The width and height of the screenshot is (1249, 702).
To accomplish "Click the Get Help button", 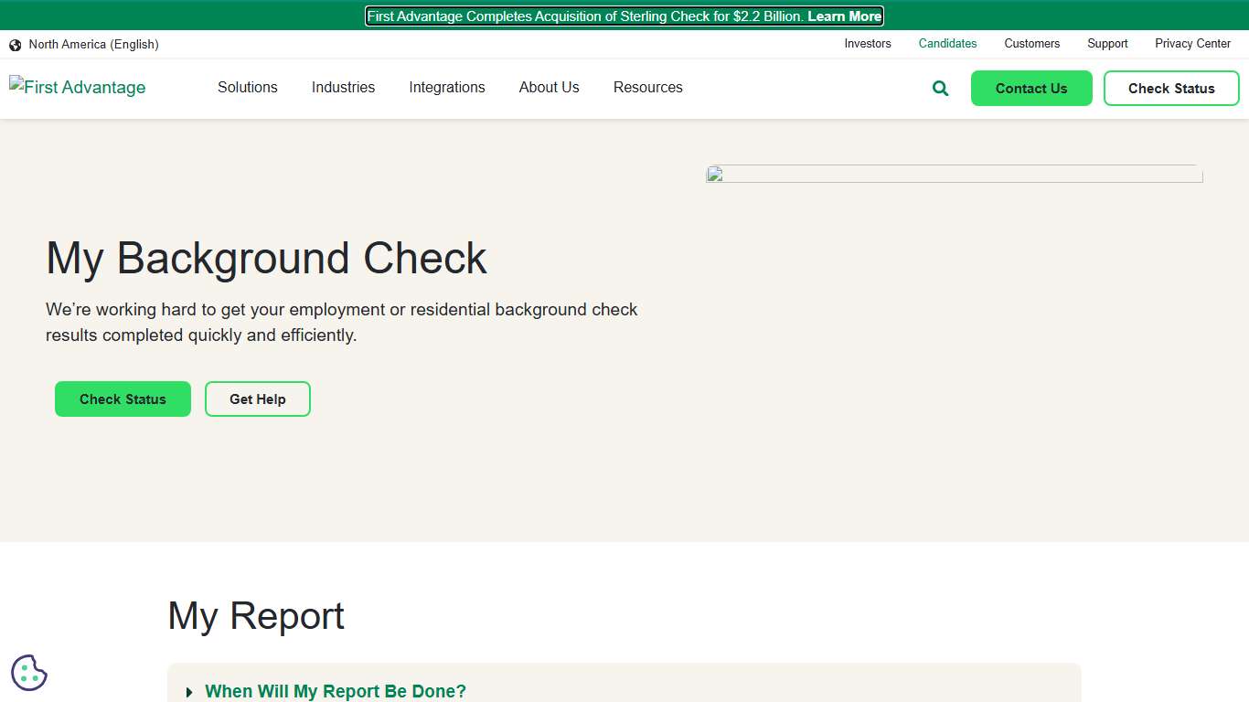I will pos(257,399).
